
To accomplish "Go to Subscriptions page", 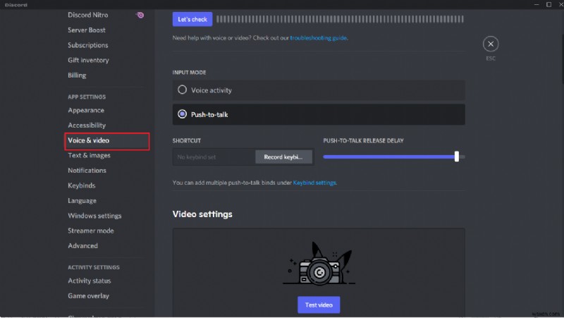I will pyautogui.click(x=87, y=45).
